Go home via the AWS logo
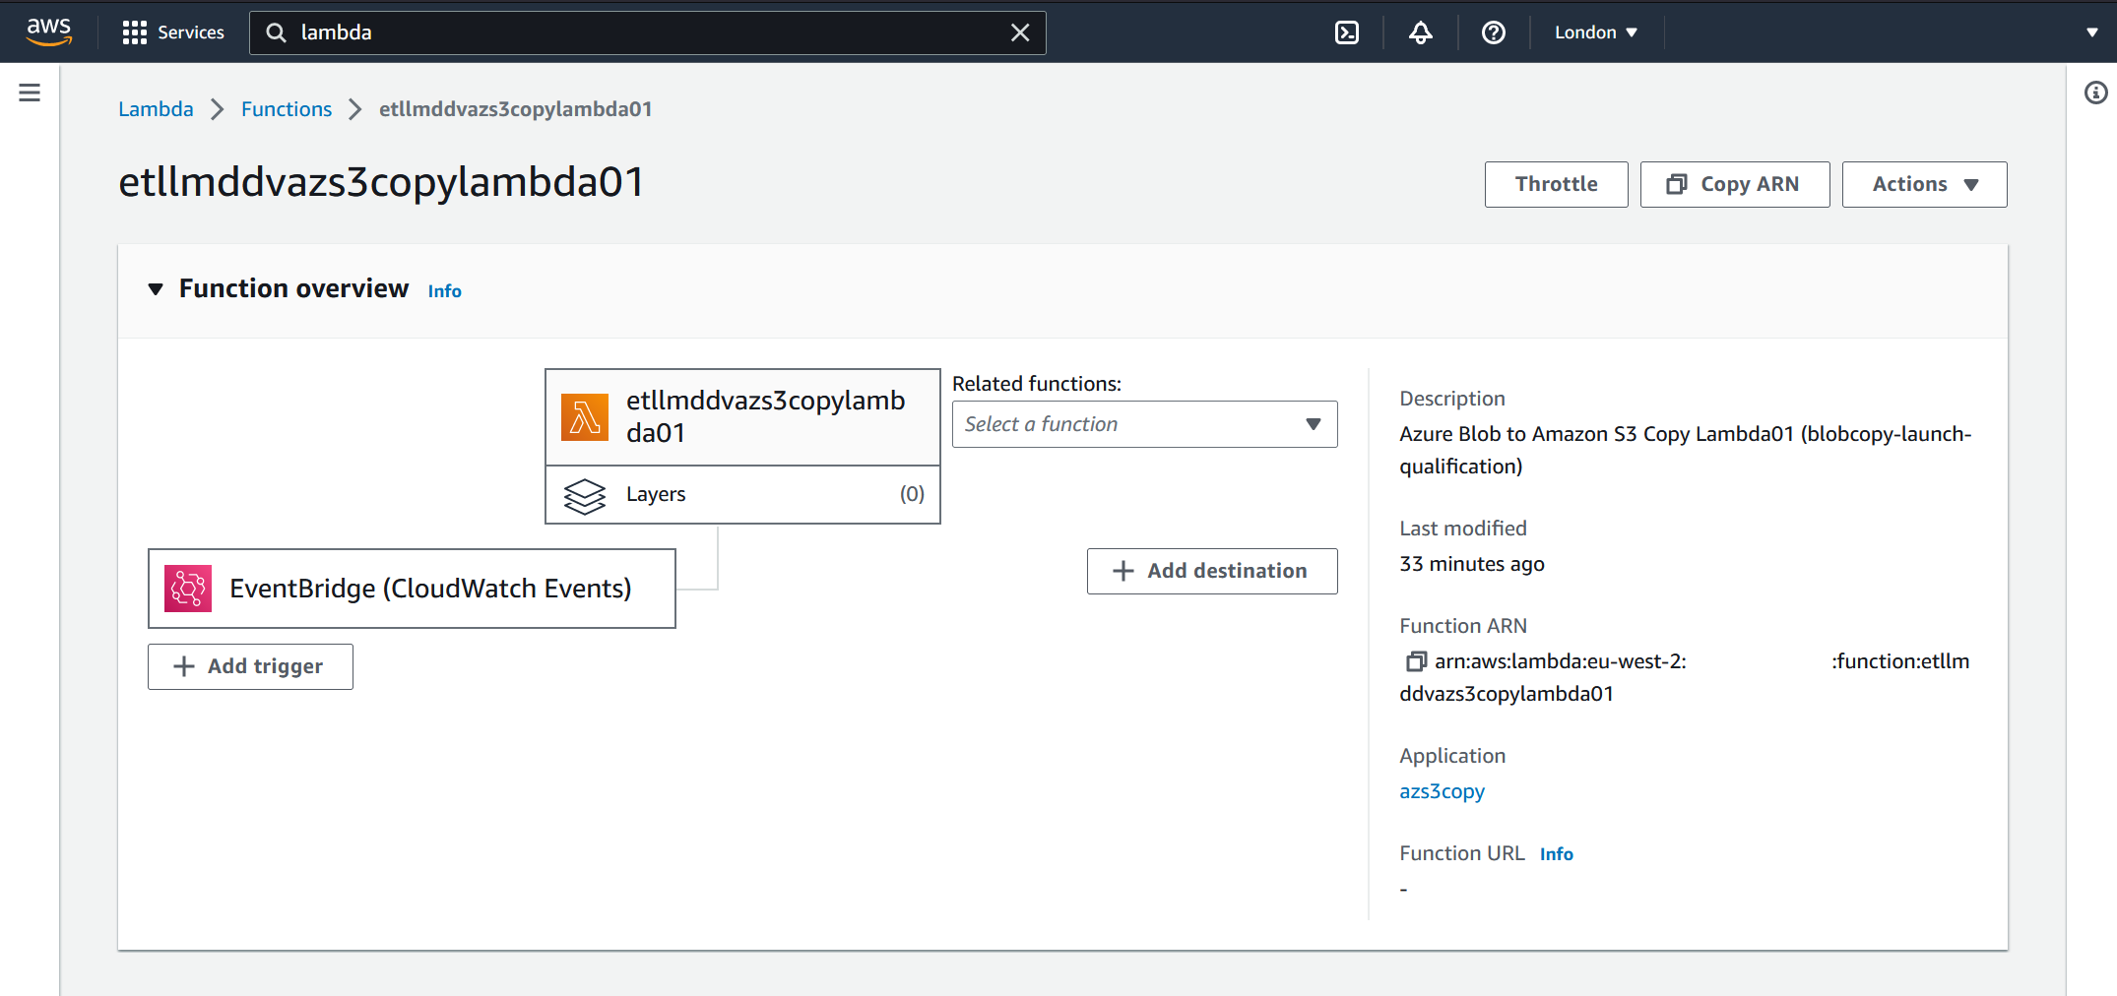The width and height of the screenshot is (2117, 996). pyautogui.click(x=48, y=31)
